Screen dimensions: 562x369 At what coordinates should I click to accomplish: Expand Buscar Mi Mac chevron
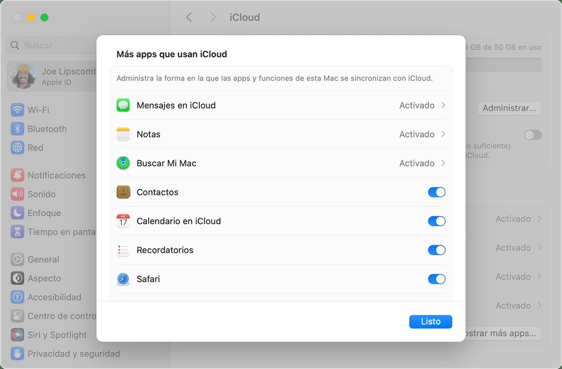pyautogui.click(x=443, y=163)
